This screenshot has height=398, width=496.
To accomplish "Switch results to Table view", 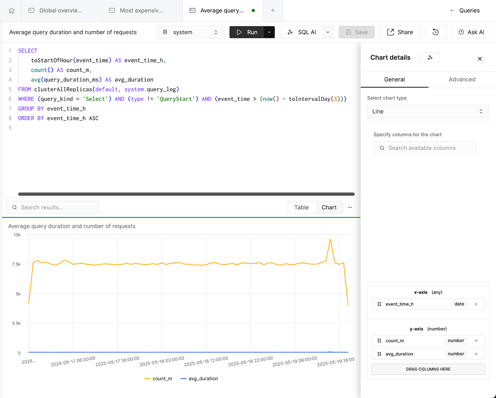I will pos(301,207).
